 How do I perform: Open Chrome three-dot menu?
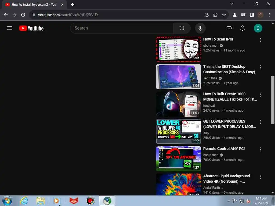pos(269,15)
